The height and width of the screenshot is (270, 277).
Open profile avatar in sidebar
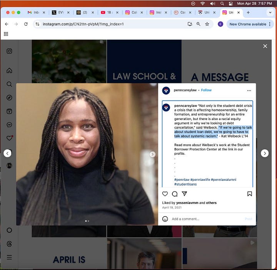pyautogui.click(x=9, y=165)
